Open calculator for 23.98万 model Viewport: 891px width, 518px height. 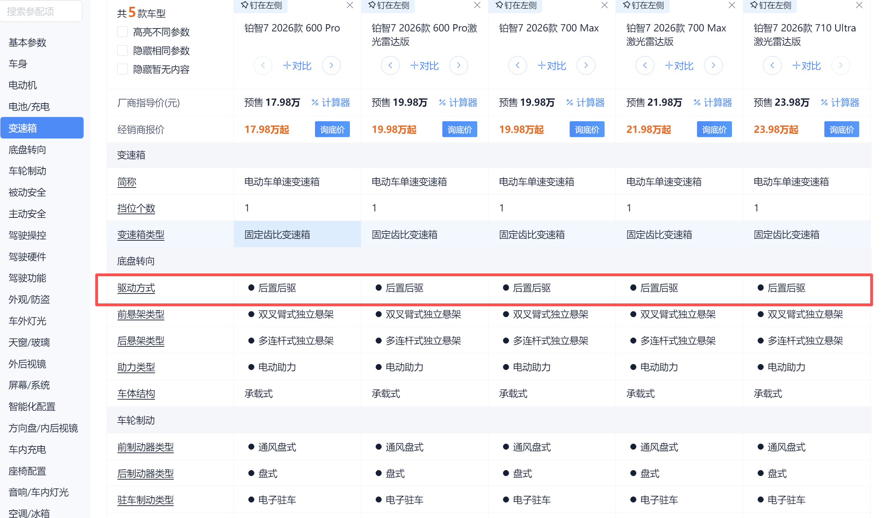(x=840, y=103)
